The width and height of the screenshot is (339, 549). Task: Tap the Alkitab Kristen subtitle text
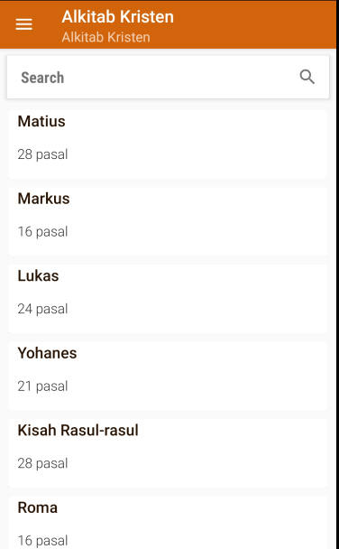click(105, 37)
